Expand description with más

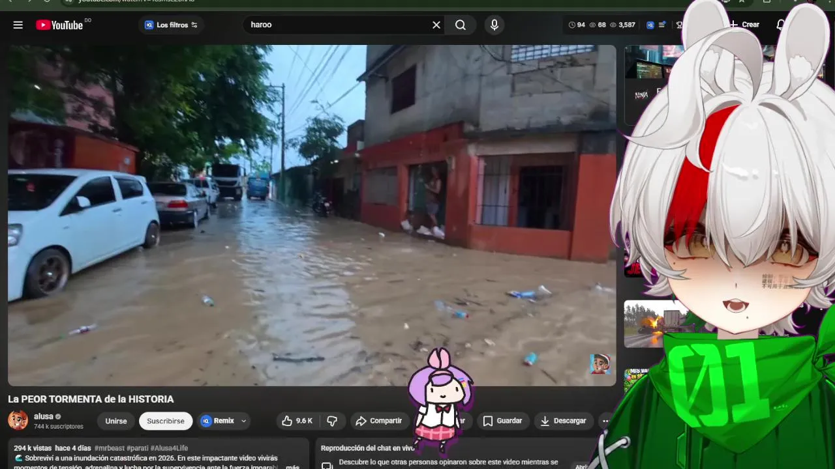point(292,466)
